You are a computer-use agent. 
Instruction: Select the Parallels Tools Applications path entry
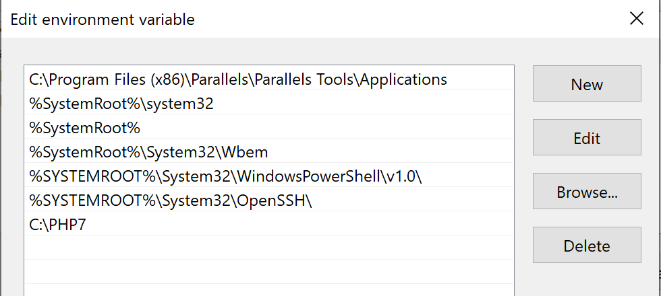pos(237,79)
